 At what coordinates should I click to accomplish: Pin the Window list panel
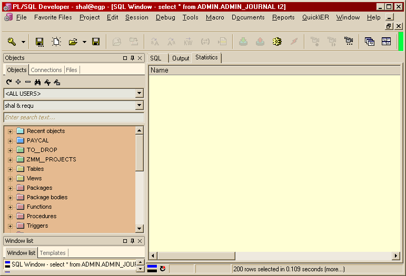132,241
